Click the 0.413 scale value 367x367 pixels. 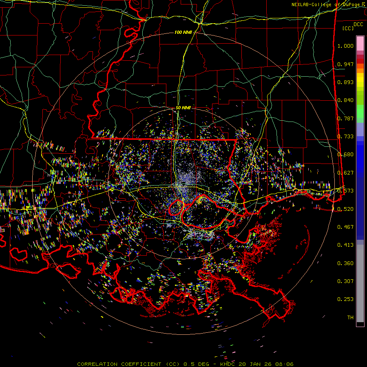pyautogui.click(x=345, y=245)
